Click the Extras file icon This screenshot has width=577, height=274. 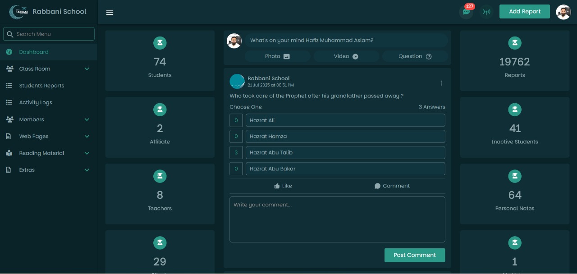9,170
